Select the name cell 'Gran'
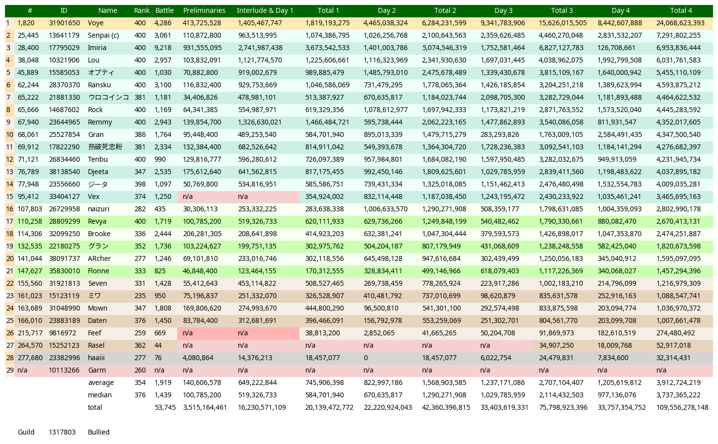The height and width of the screenshot is (444, 718). tap(96, 134)
